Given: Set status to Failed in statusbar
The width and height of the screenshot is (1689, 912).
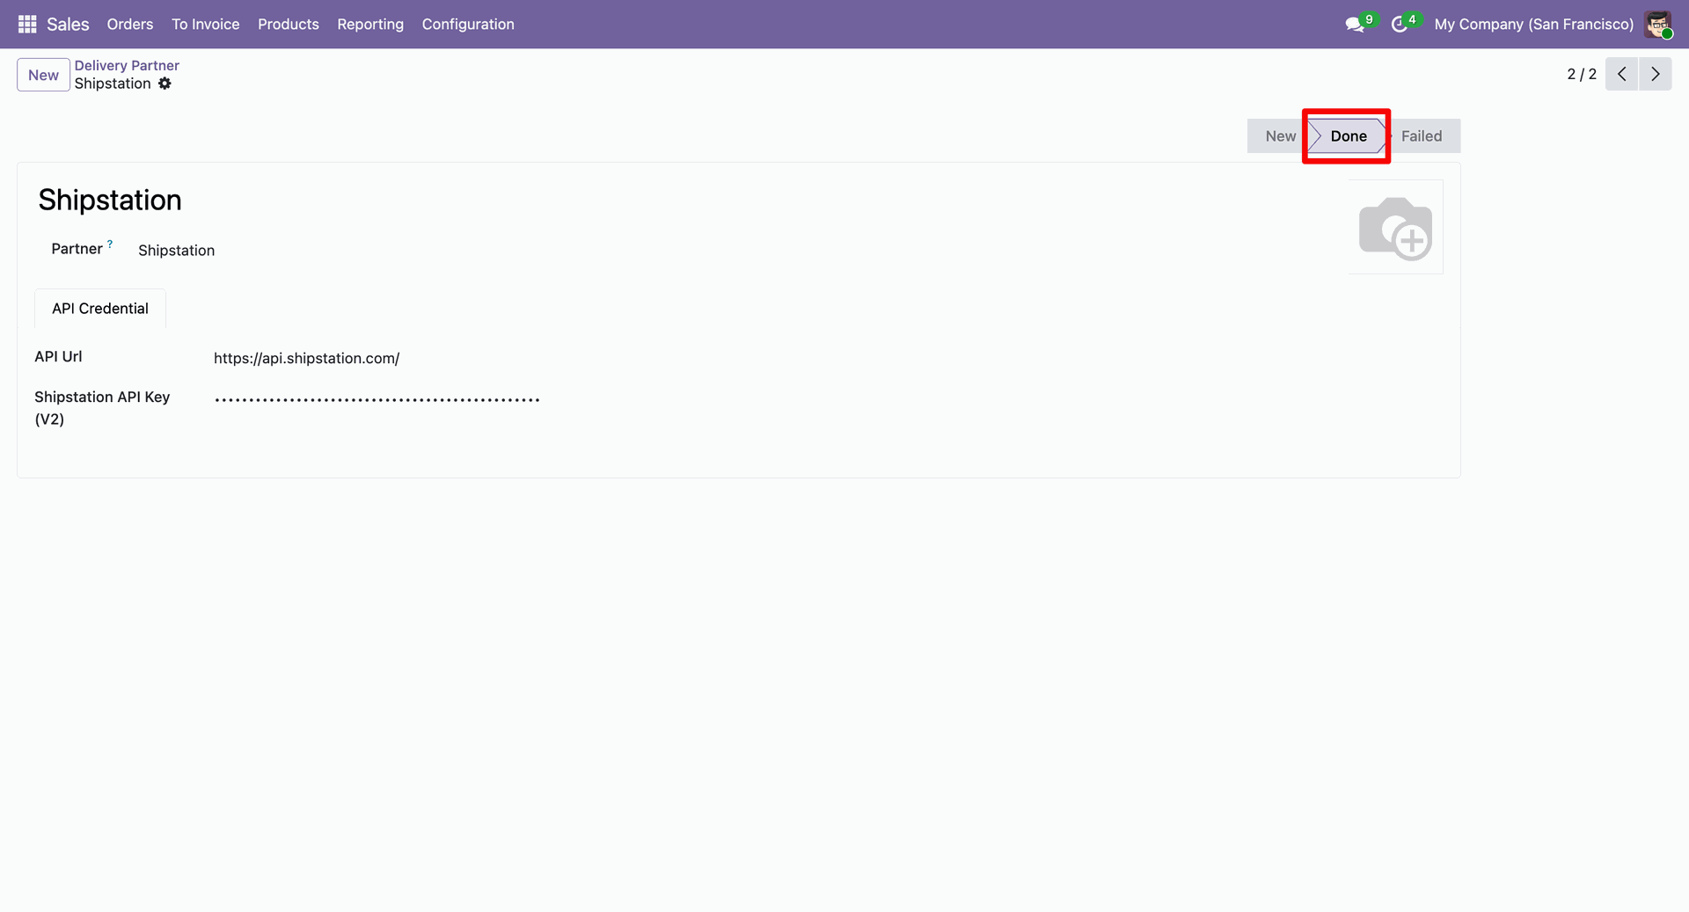Looking at the screenshot, I should point(1422,136).
